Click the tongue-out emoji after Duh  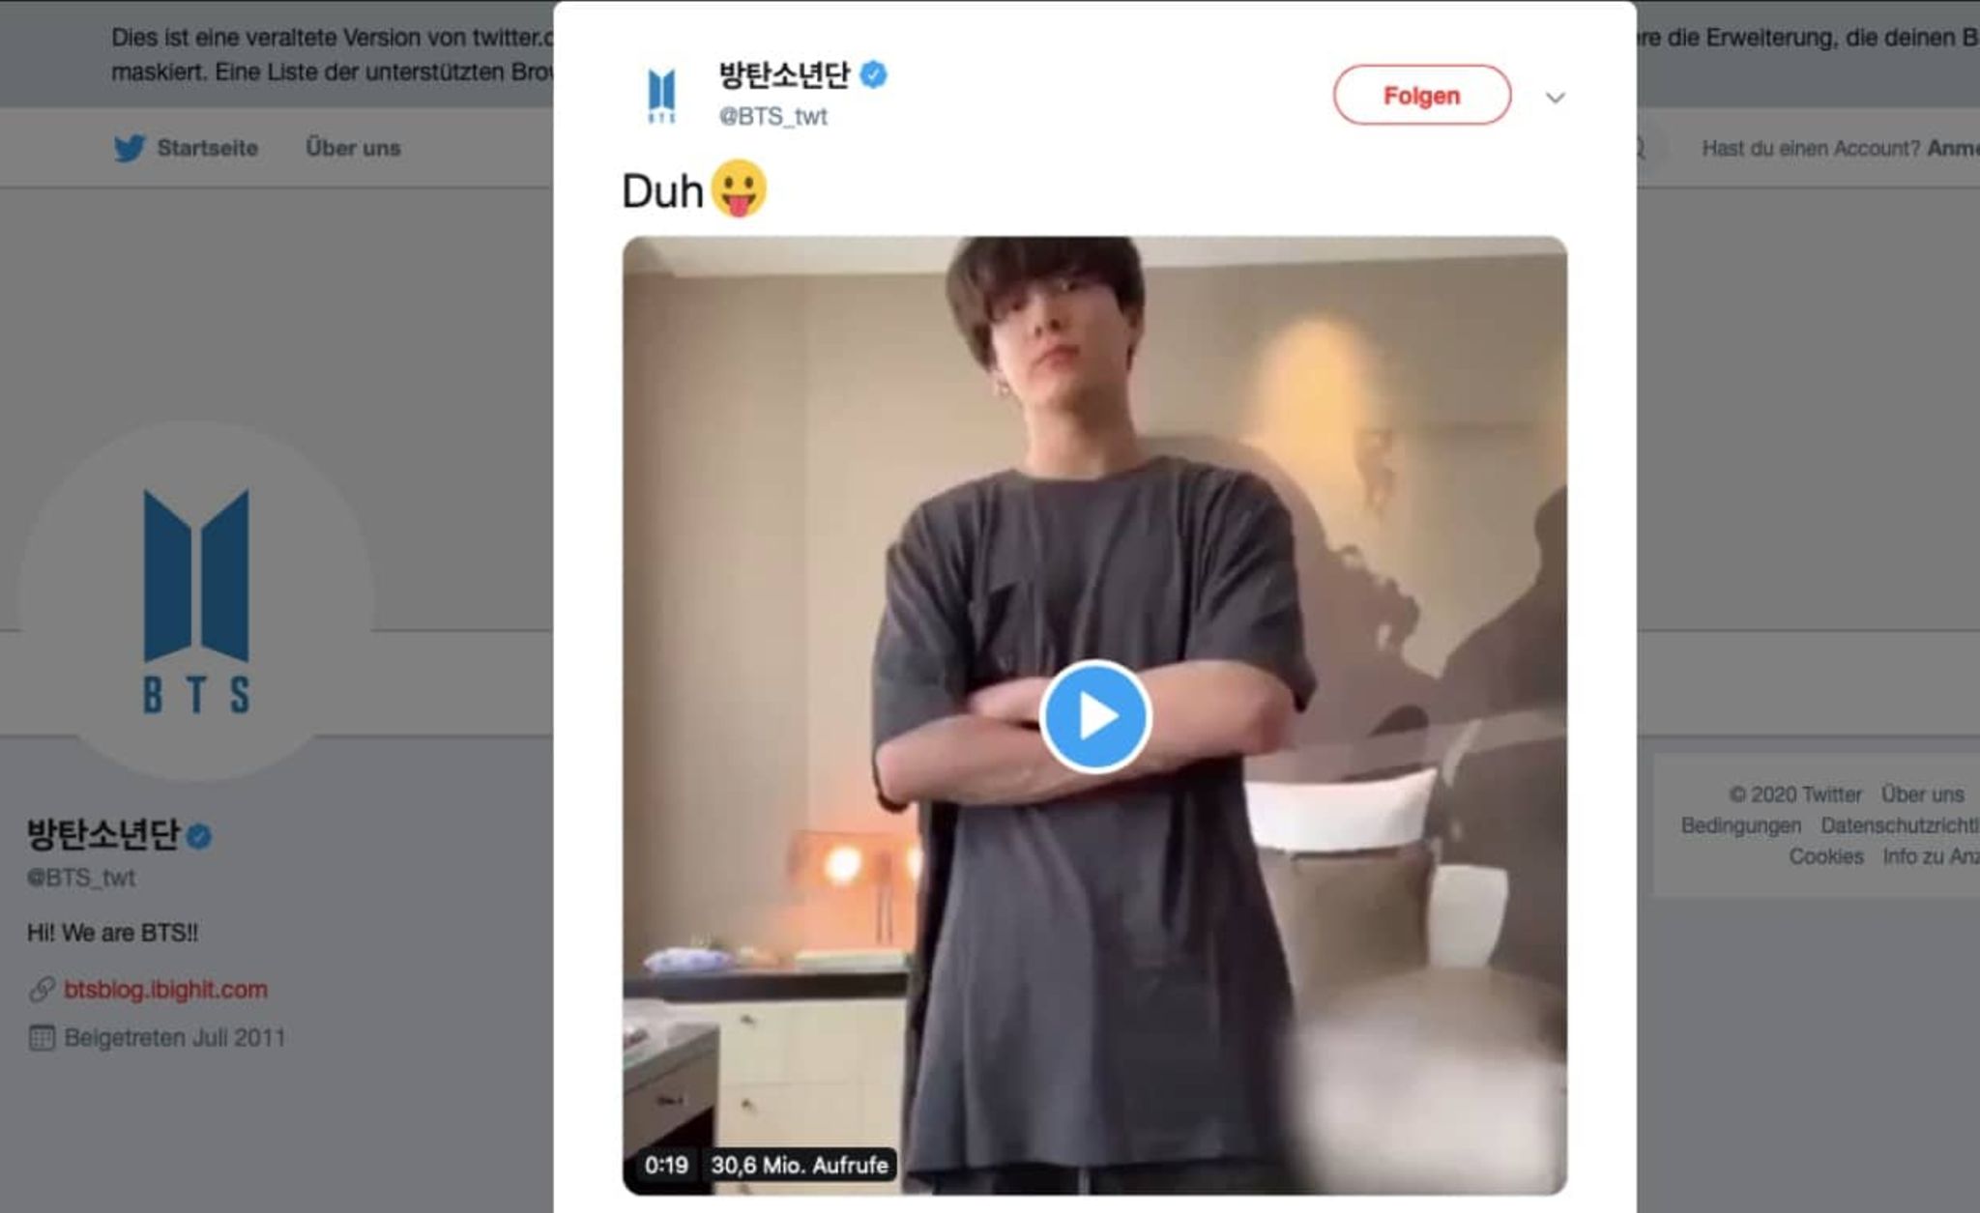[x=739, y=188]
